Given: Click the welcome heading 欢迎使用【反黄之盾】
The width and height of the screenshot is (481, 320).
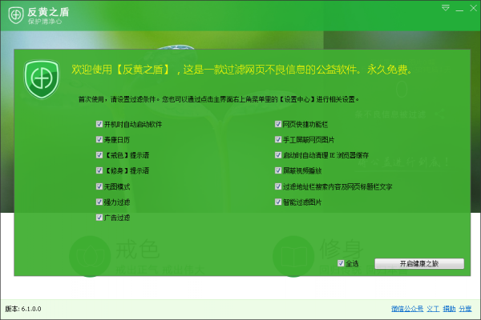Looking at the screenshot, I should click(120, 70).
